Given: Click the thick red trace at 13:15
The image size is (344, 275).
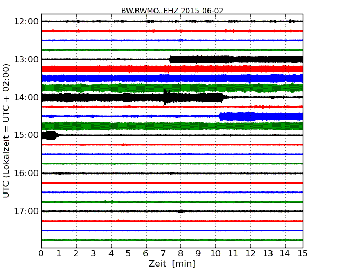Looking at the screenshot, I should click(172, 69).
